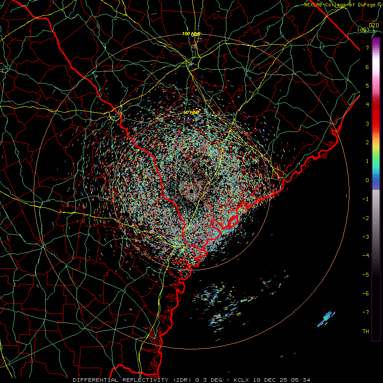
Task: Click the scale value -4 on legend
Action: point(366,256)
